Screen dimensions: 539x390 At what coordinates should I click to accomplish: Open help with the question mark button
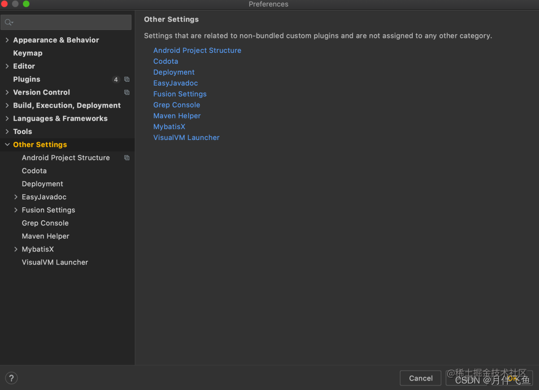coord(11,378)
